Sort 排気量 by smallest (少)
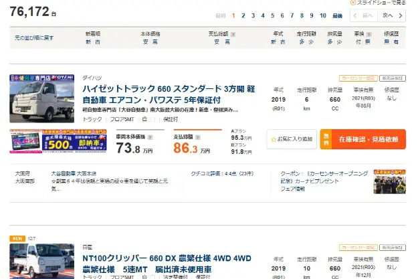The height and width of the screenshot is (279, 420). coord(339,42)
